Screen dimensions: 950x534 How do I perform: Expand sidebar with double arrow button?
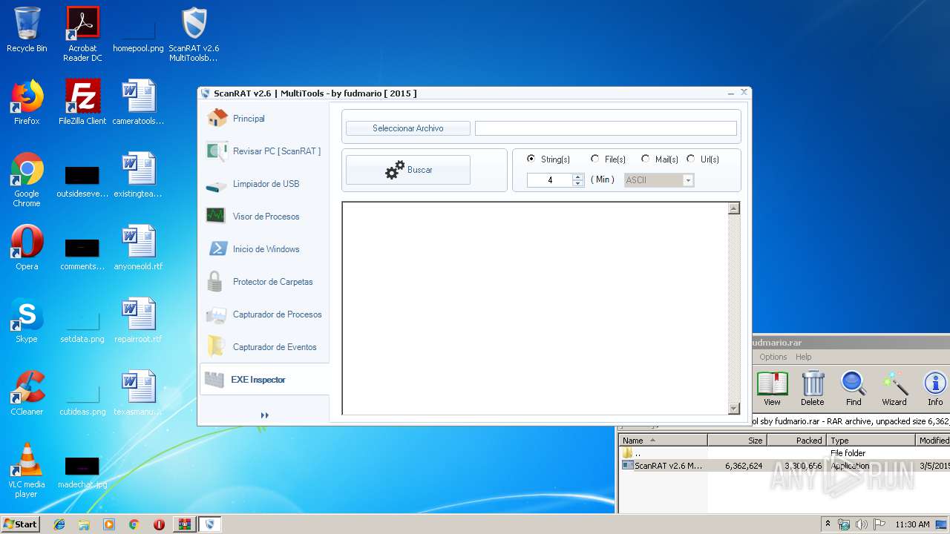pos(264,415)
